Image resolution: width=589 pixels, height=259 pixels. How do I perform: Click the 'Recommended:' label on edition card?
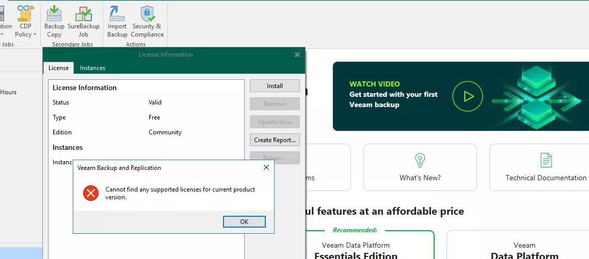tap(355, 230)
